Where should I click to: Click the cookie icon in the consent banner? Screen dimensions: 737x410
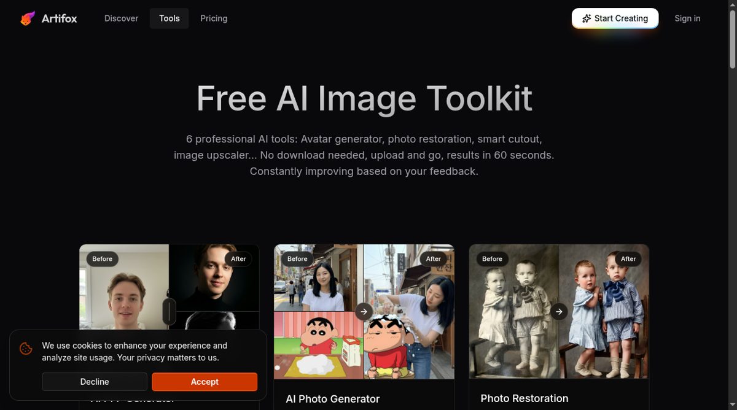tap(26, 349)
